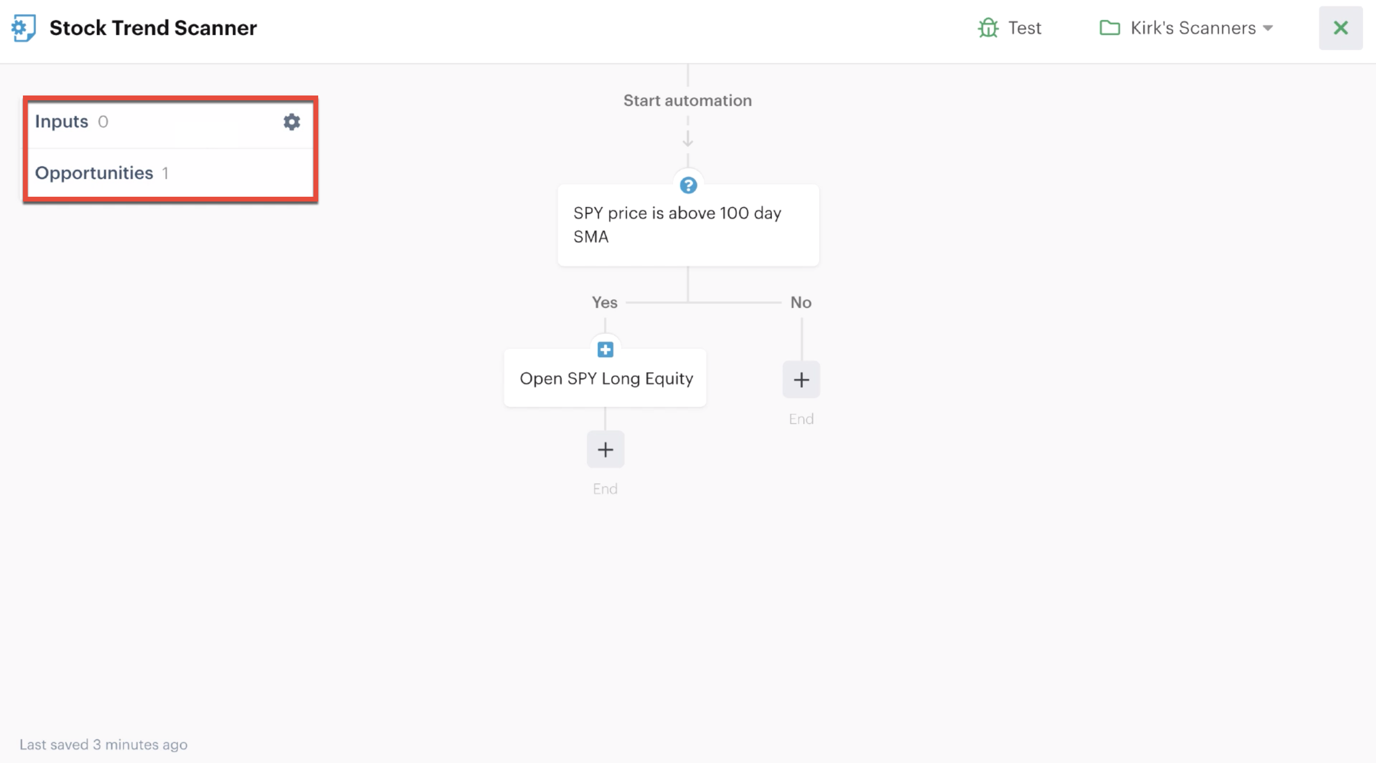Image resolution: width=1376 pixels, height=763 pixels.
Task: Click the blue plus action icon
Action: coord(605,350)
